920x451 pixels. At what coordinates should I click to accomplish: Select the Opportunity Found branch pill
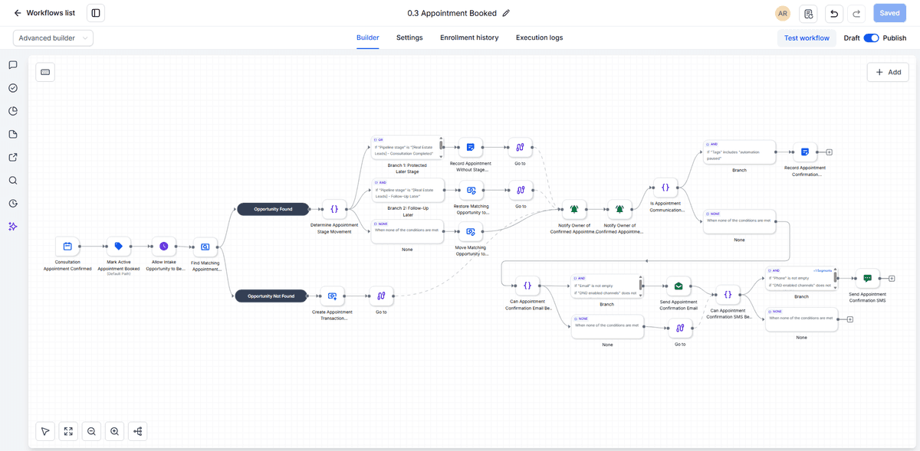click(272, 208)
